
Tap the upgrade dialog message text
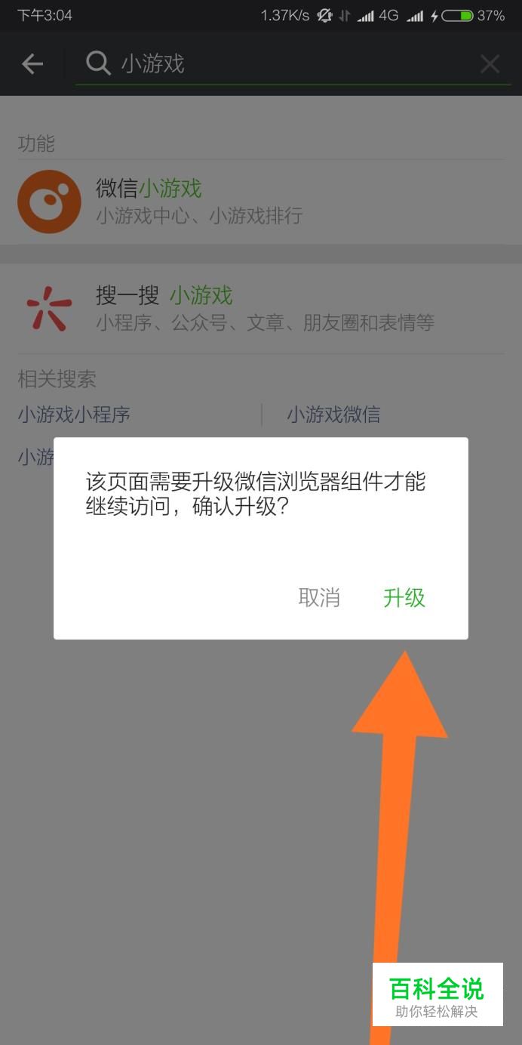coord(256,494)
